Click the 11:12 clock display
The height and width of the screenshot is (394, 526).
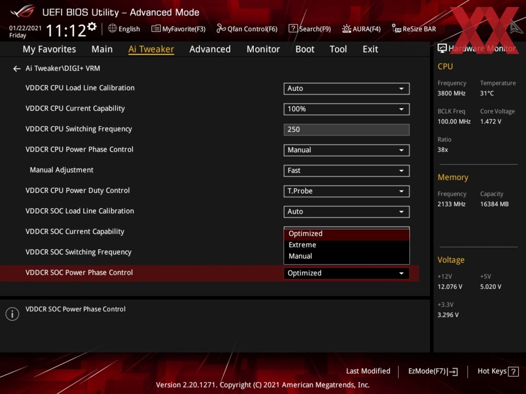click(66, 31)
